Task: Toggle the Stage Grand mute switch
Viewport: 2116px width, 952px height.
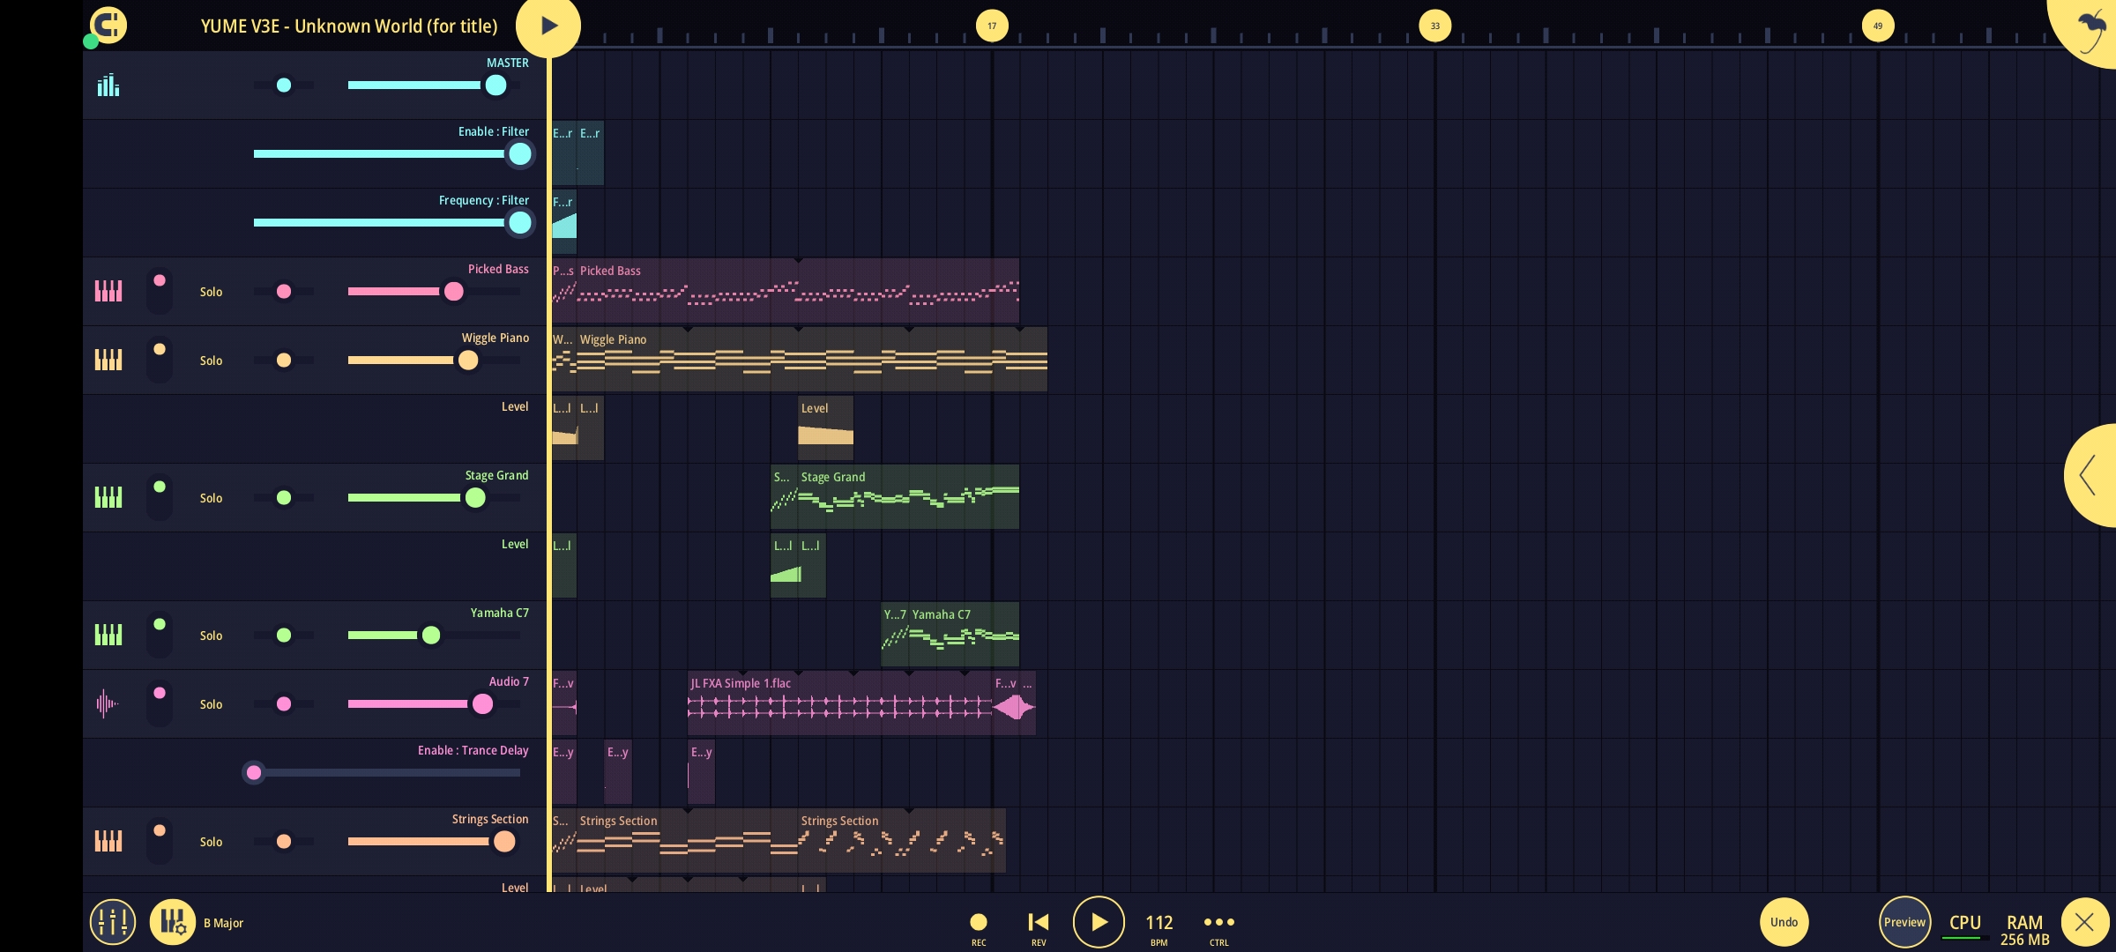Action: tap(160, 497)
